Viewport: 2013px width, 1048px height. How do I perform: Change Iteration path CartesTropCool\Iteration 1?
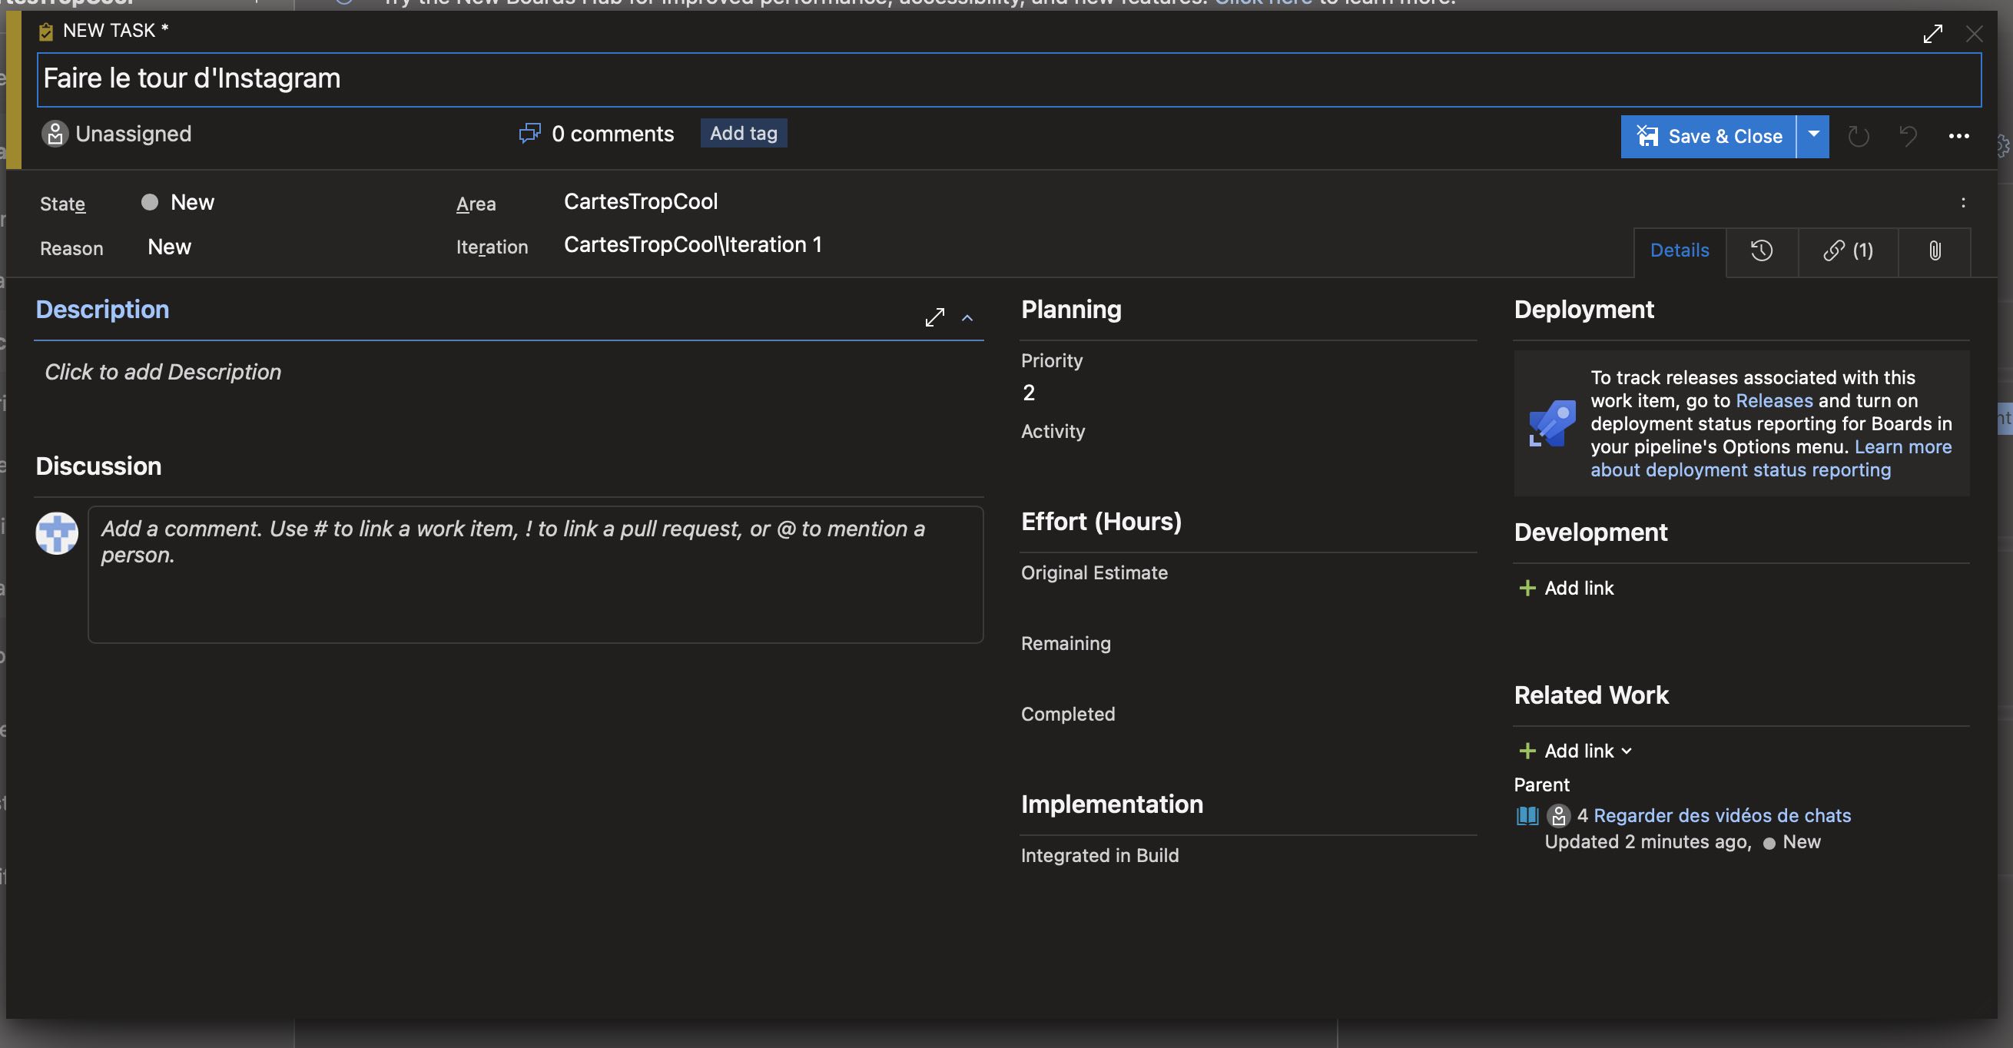pos(692,244)
